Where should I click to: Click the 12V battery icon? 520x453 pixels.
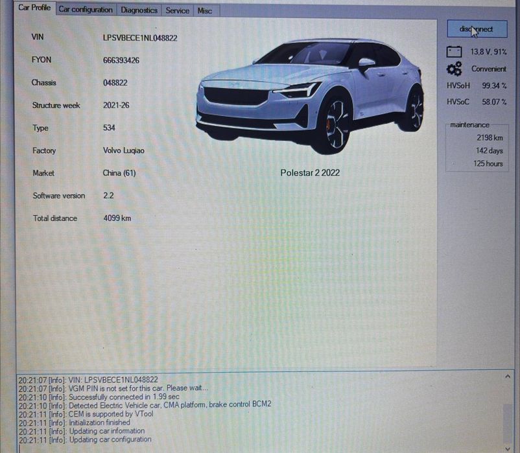(x=454, y=52)
